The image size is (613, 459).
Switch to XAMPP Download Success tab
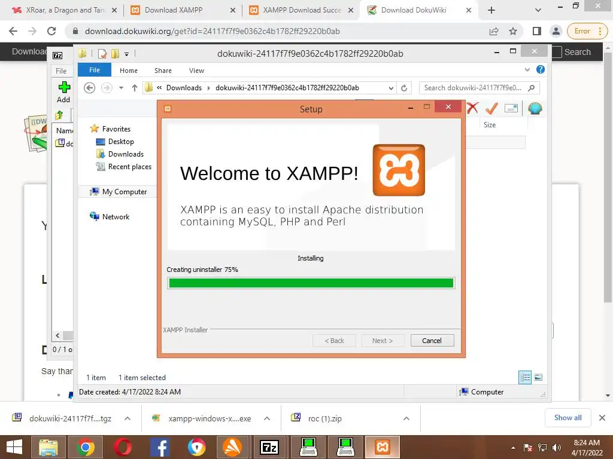(x=301, y=10)
